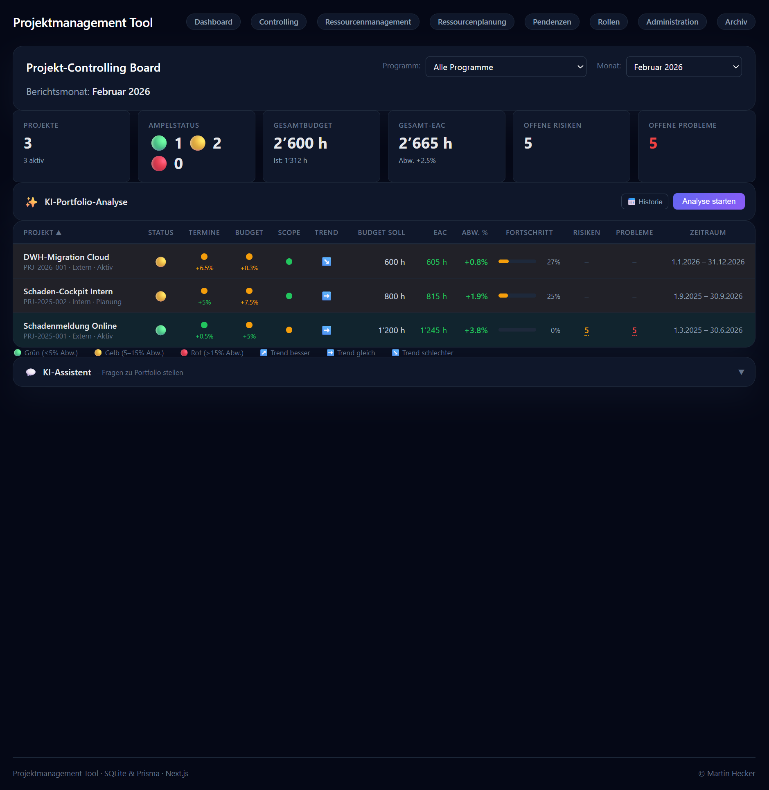Screen dimensions: 769x790
Task: Start the analysis with Analyse starten
Action: (x=709, y=201)
